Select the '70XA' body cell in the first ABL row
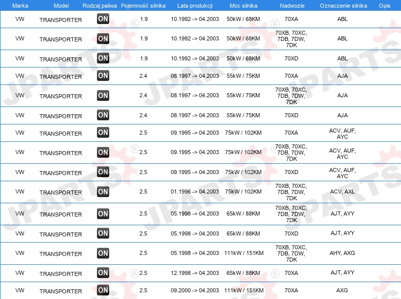 291,19
